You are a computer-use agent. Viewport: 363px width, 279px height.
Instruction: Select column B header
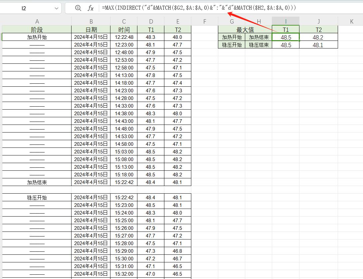point(91,22)
